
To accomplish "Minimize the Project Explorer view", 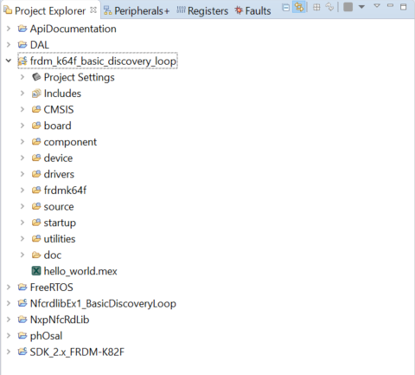I will [x=390, y=5].
